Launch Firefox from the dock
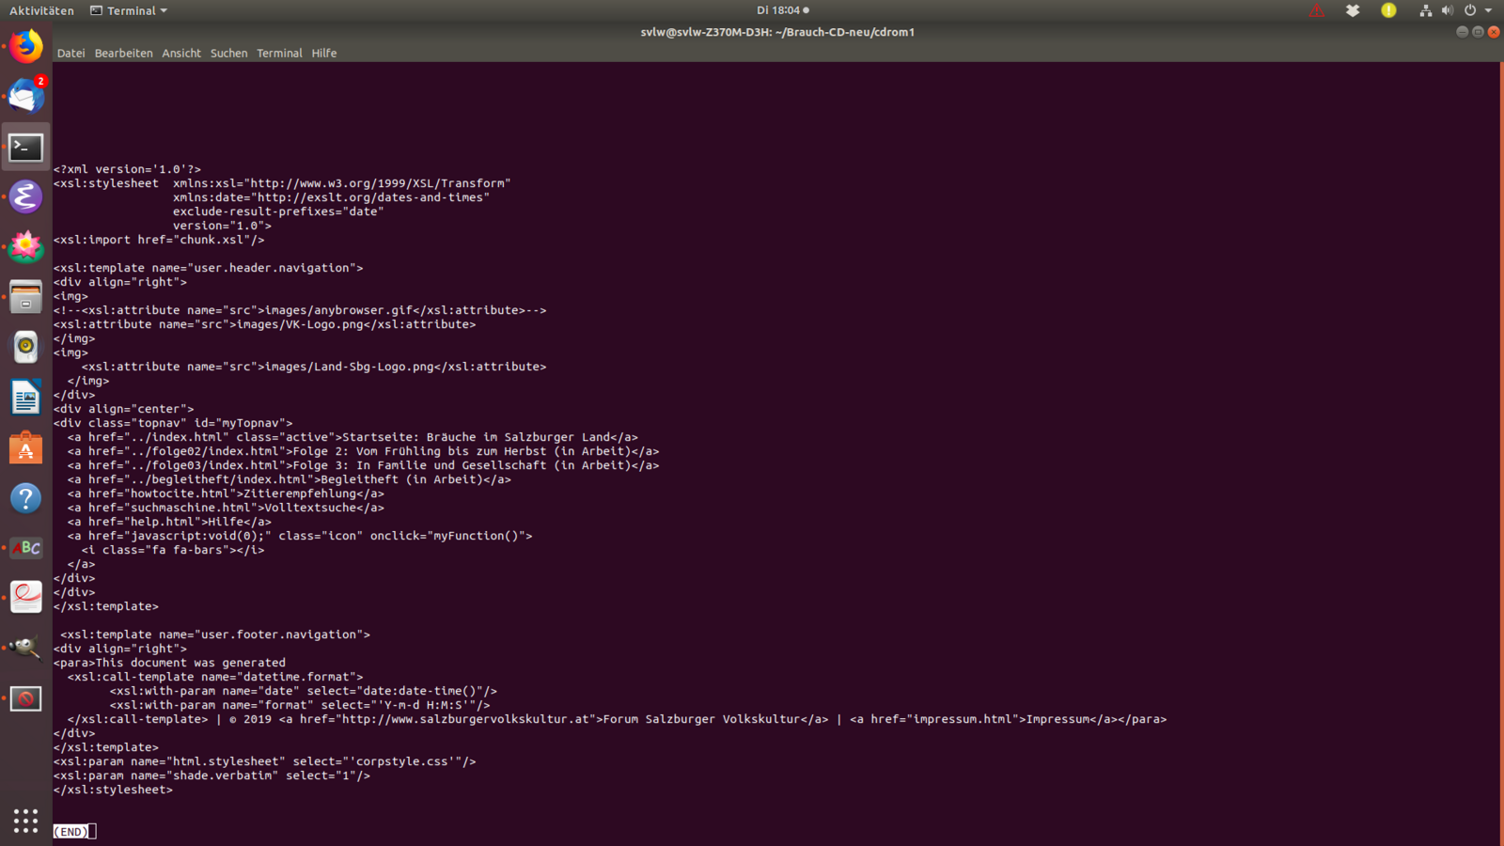Viewport: 1504px width, 846px height. click(25, 46)
